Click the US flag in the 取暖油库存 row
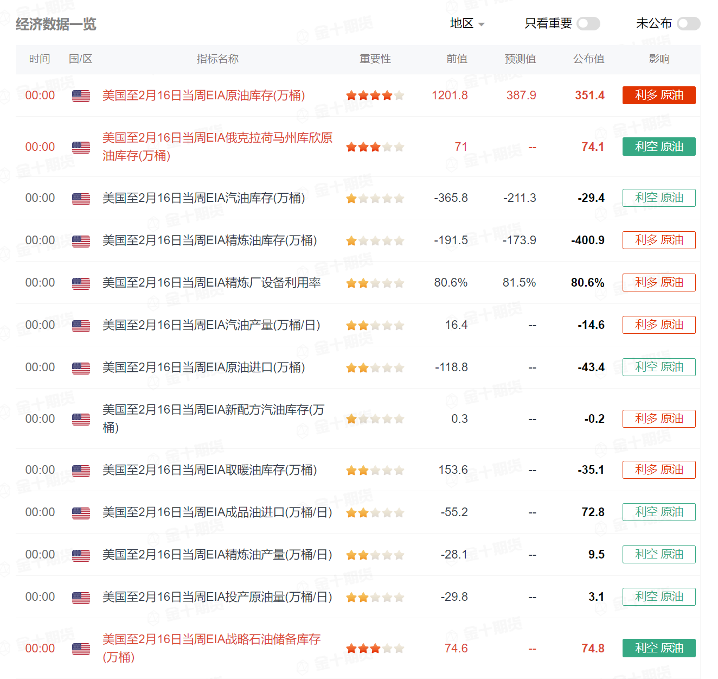718x679 pixels. [x=81, y=471]
